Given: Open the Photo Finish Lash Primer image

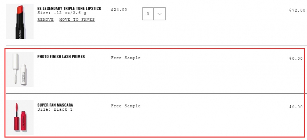Looking at the screenshot, I should tap(20, 69).
